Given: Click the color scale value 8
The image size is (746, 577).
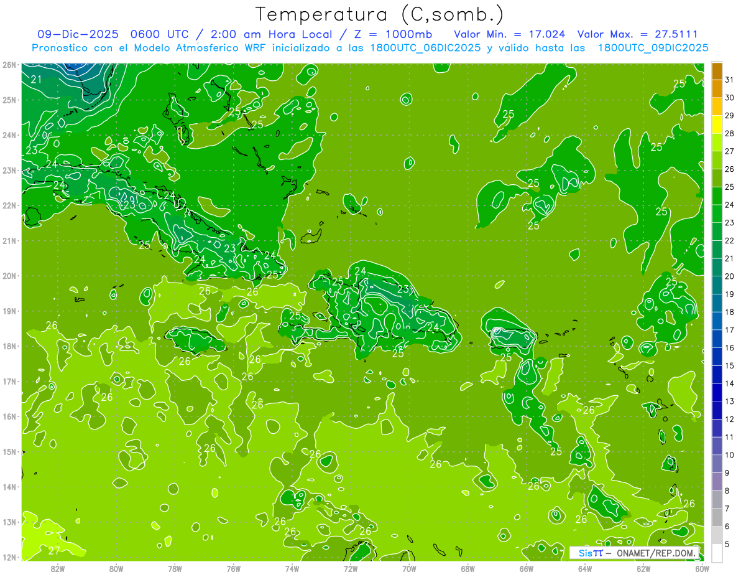Looking at the screenshot, I should (728, 491).
